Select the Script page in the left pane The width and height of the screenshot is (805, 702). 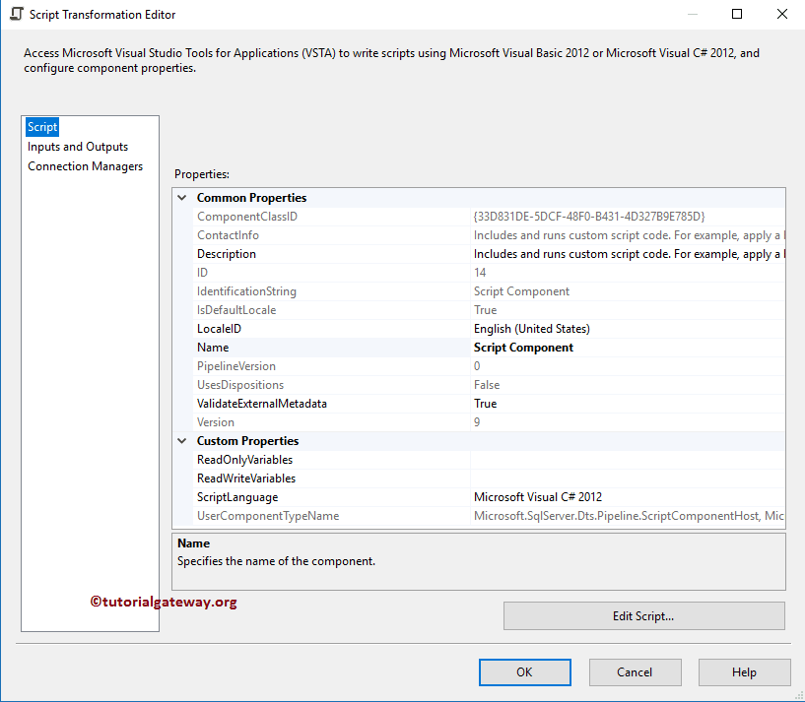41,126
